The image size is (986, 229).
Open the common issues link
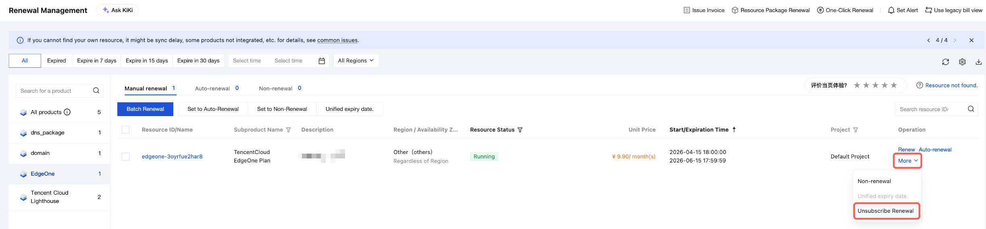click(x=337, y=40)
